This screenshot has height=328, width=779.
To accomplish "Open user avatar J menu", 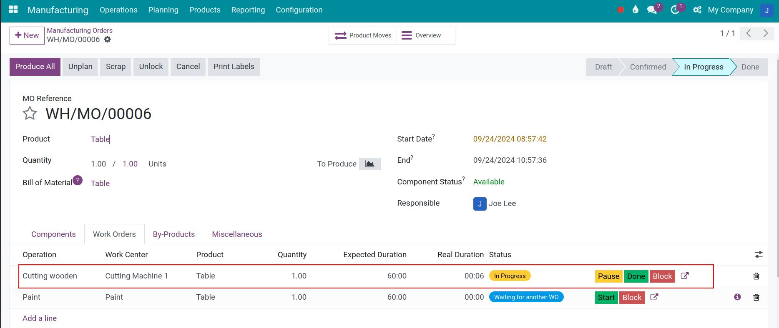I will point(766,10).
